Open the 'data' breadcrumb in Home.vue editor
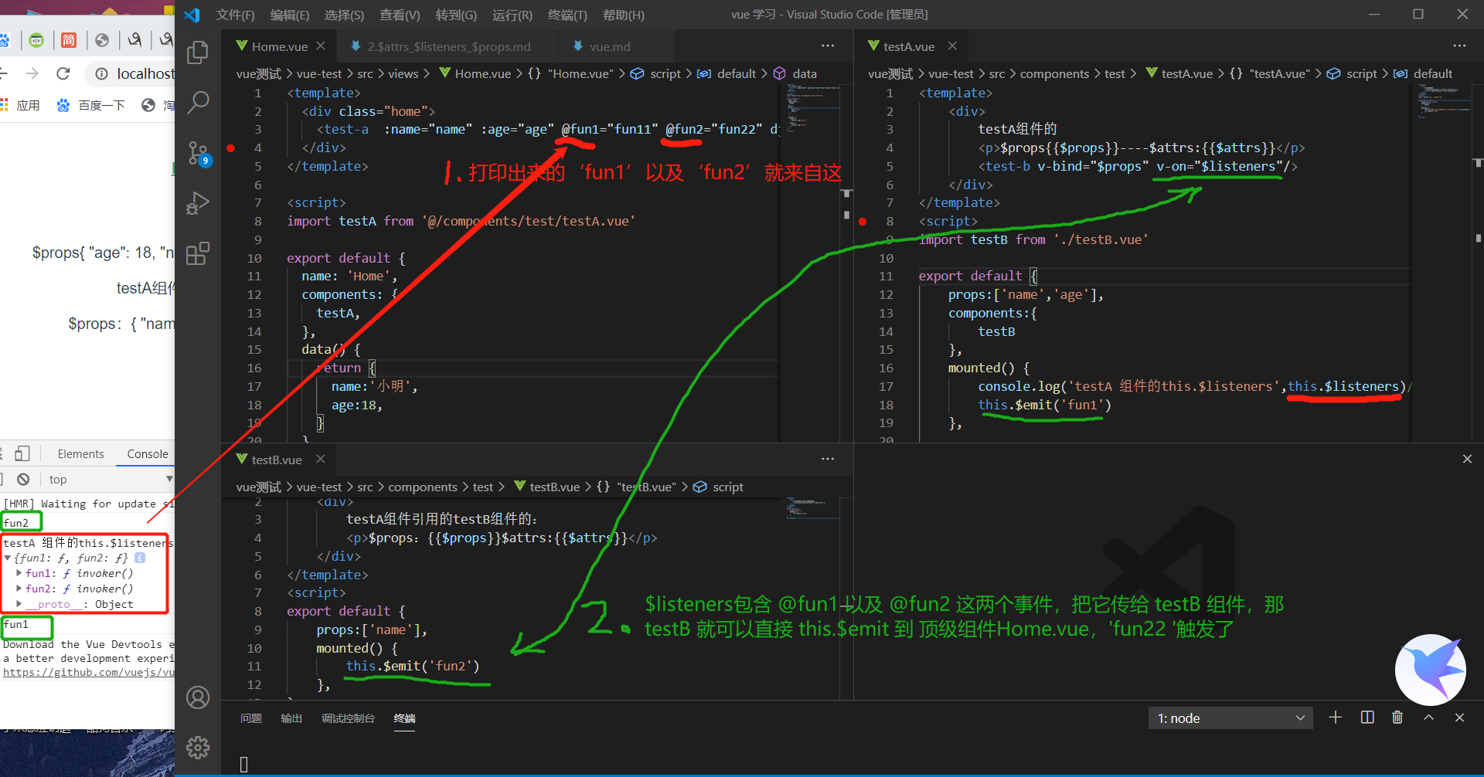 [x=805, y=73]
